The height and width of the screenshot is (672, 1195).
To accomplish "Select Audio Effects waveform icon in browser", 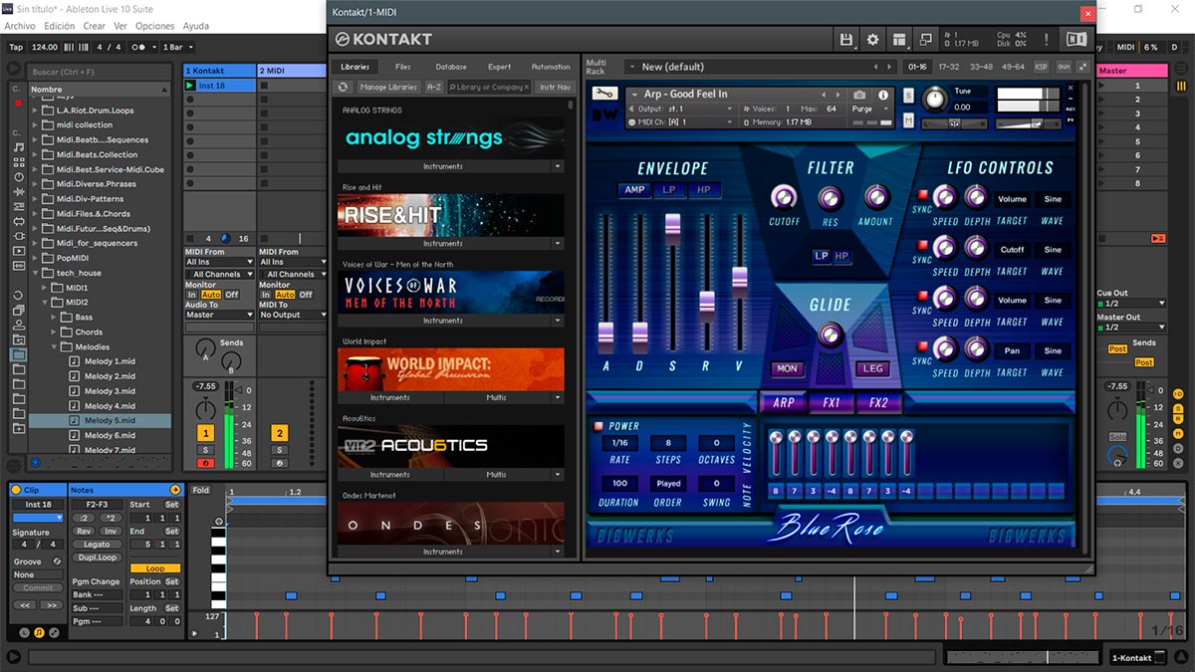I will tap(19, 191).
